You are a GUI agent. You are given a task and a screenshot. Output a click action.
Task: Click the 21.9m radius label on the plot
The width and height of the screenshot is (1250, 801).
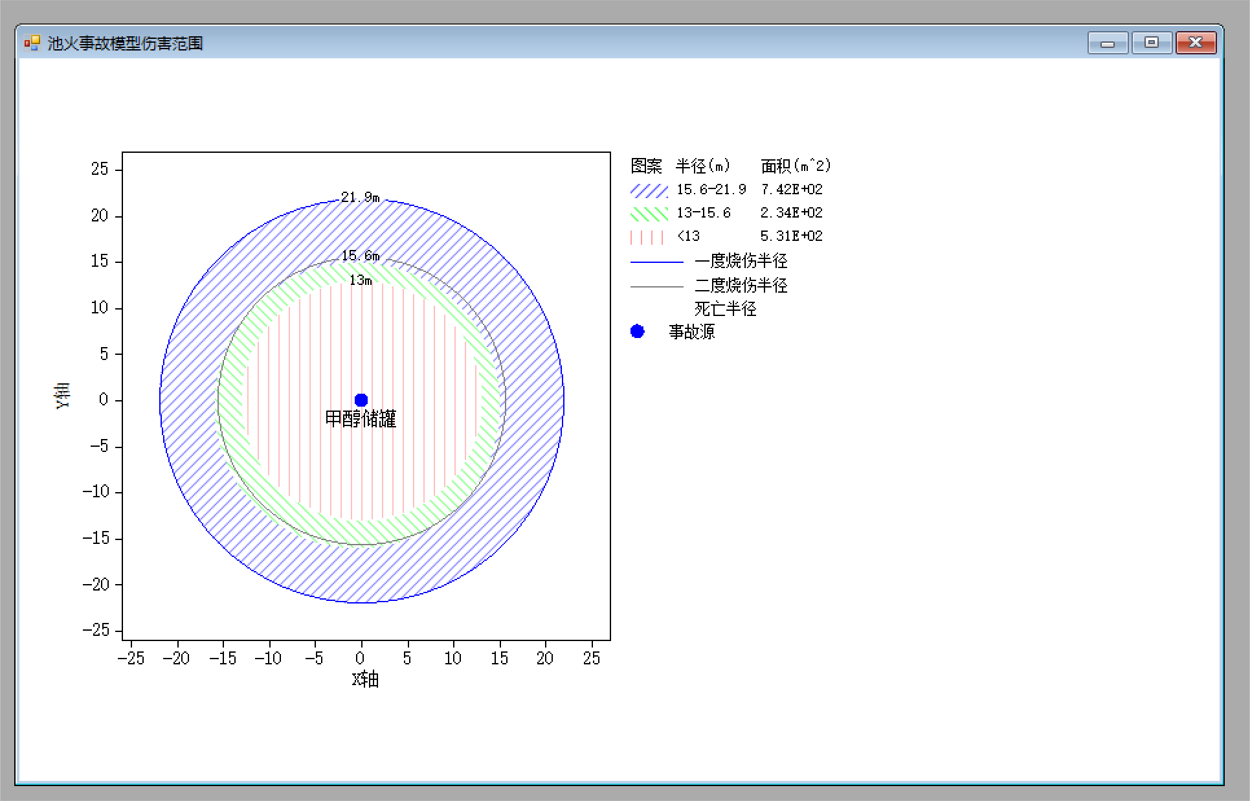pyautogui.click(x=360, y=197)
